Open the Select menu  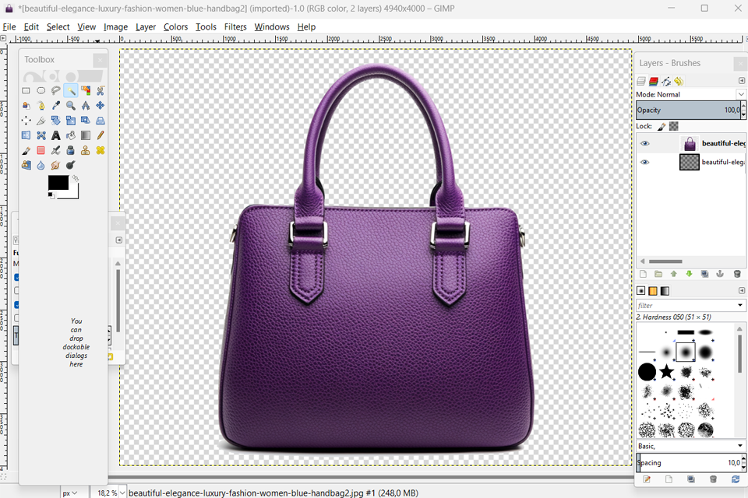coord(58,26)
